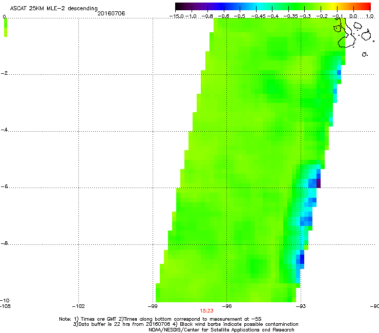Click the '-0.35' color scale label

290,16
